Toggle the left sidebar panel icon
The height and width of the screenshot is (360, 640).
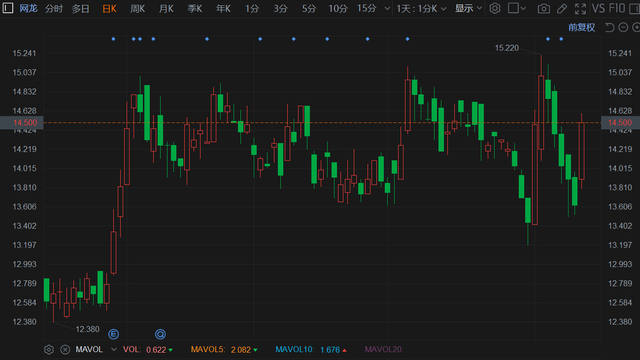(x=8, y=8)
